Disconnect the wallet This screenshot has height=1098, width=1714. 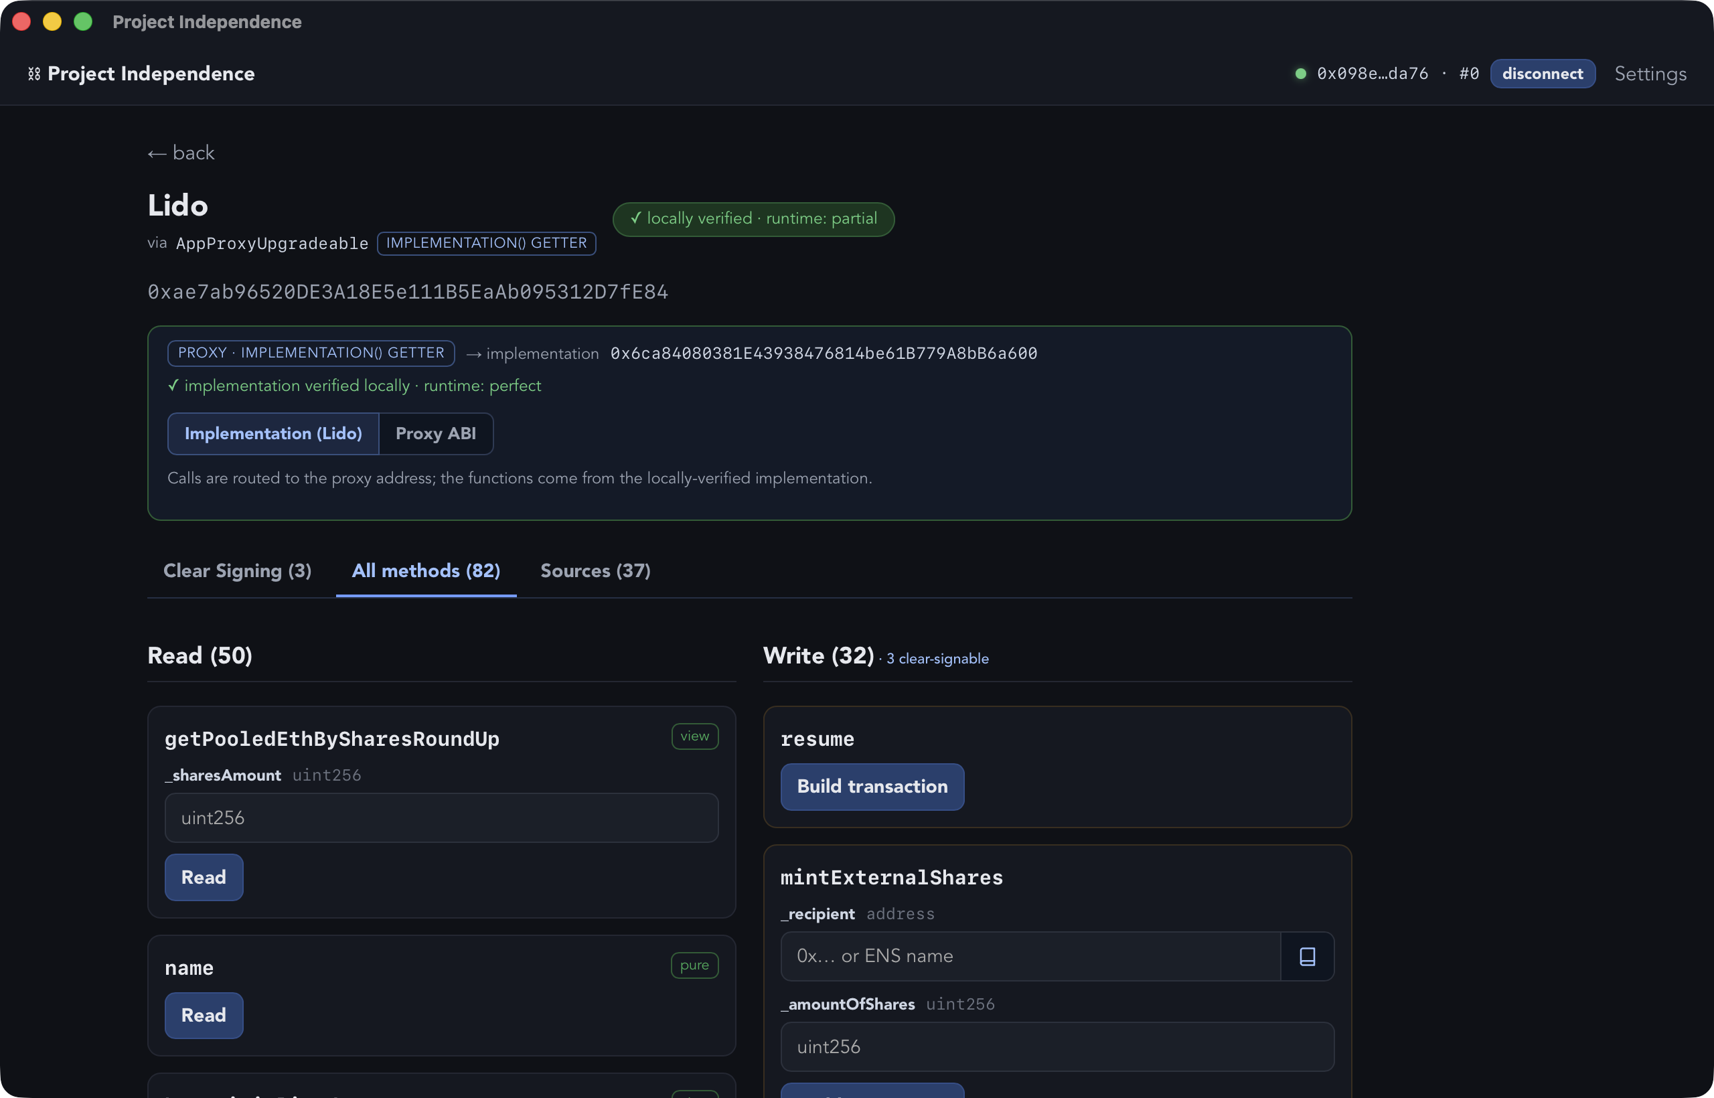[1542, 74]
